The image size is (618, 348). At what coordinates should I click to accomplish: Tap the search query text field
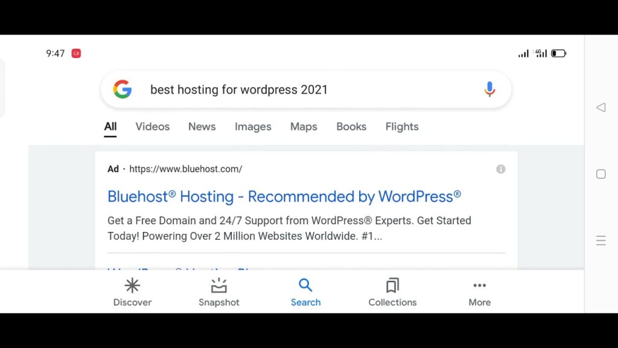tap(302, 89)
